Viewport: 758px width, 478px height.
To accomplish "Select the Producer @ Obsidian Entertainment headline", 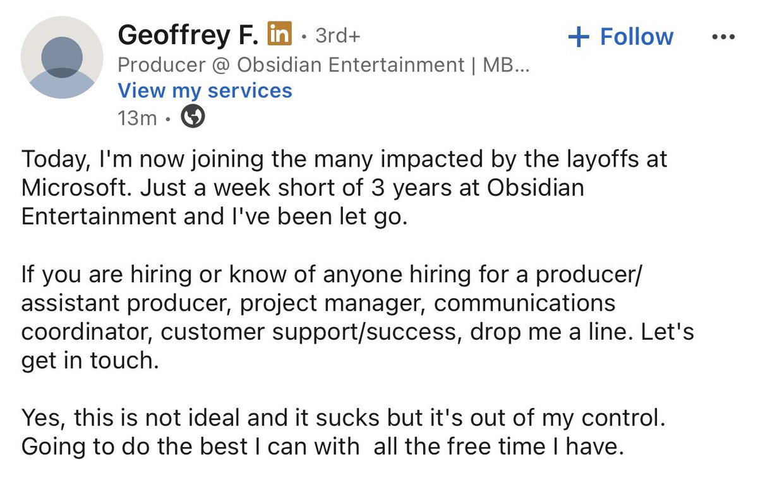I will tap(323, 64).
